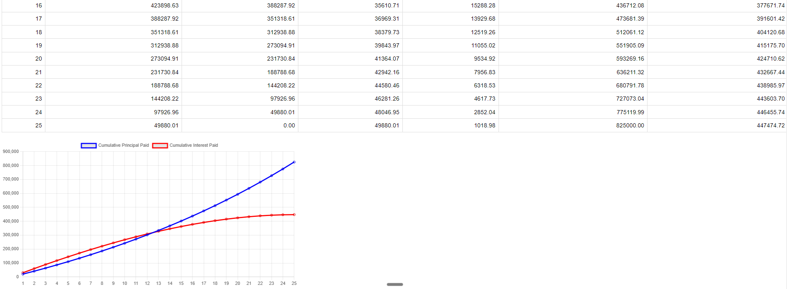The image size is (787, 289).
Task: Click the cell with value 12519.26
Action: 483,32
